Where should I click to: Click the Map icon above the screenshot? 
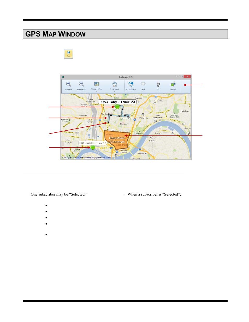pos(68,54)
